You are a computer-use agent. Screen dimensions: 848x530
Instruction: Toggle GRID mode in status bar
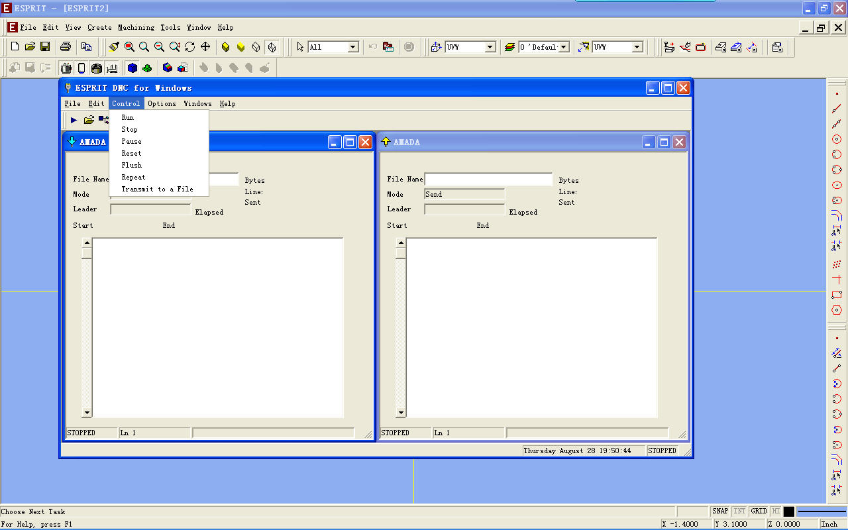[759, 511]
